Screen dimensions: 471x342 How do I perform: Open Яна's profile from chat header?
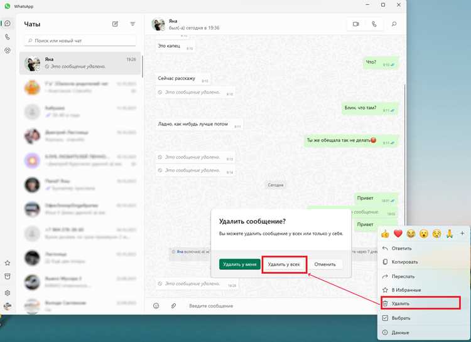(x=187, y=24)
